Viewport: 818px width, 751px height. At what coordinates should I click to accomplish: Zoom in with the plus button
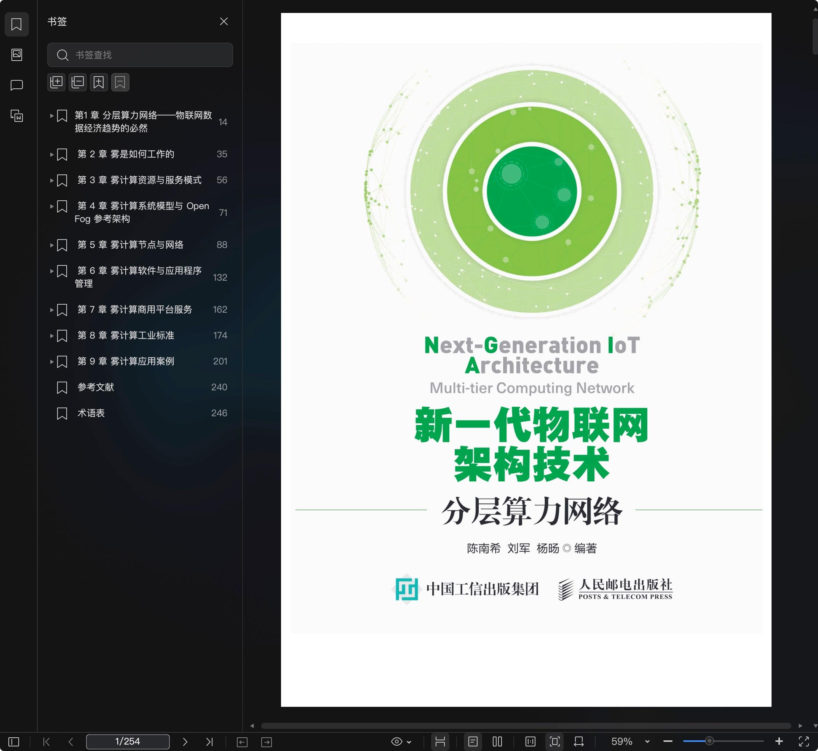coord(779,741)
